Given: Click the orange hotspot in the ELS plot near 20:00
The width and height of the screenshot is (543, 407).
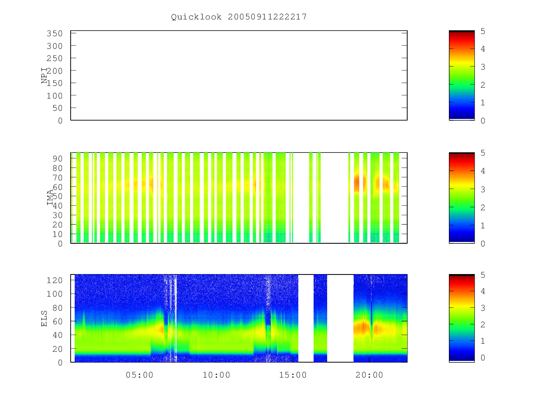Looking at the screenshot, I should [362, 328].
